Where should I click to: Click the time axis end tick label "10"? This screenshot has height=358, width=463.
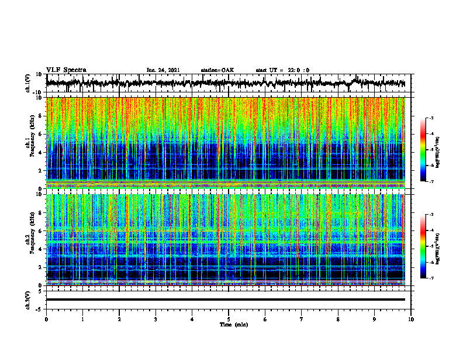tap(411, 319)
